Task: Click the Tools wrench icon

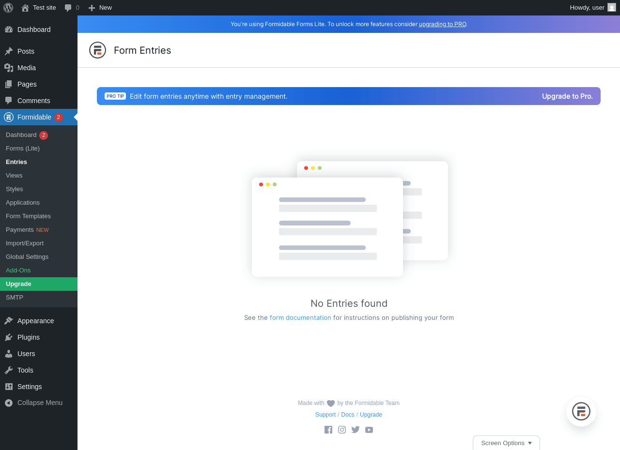Action: (9, 370)
